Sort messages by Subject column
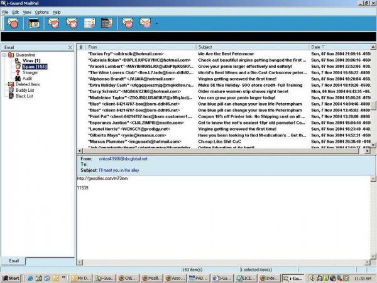 click(252, 47)
